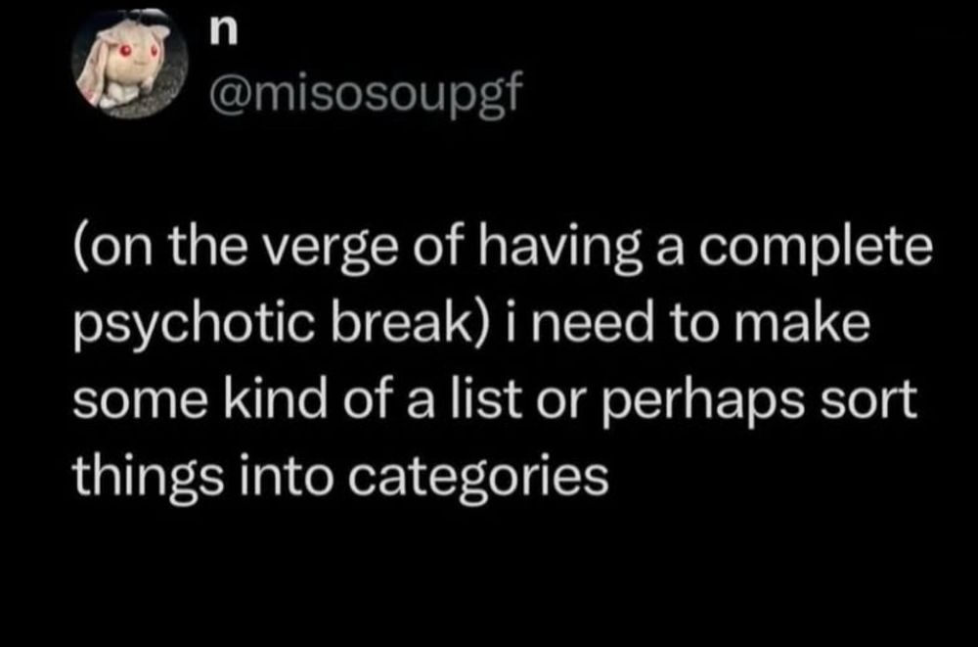Select the word "some" in tweet
This screenshot has width=978, height=647.
point(140,401)
